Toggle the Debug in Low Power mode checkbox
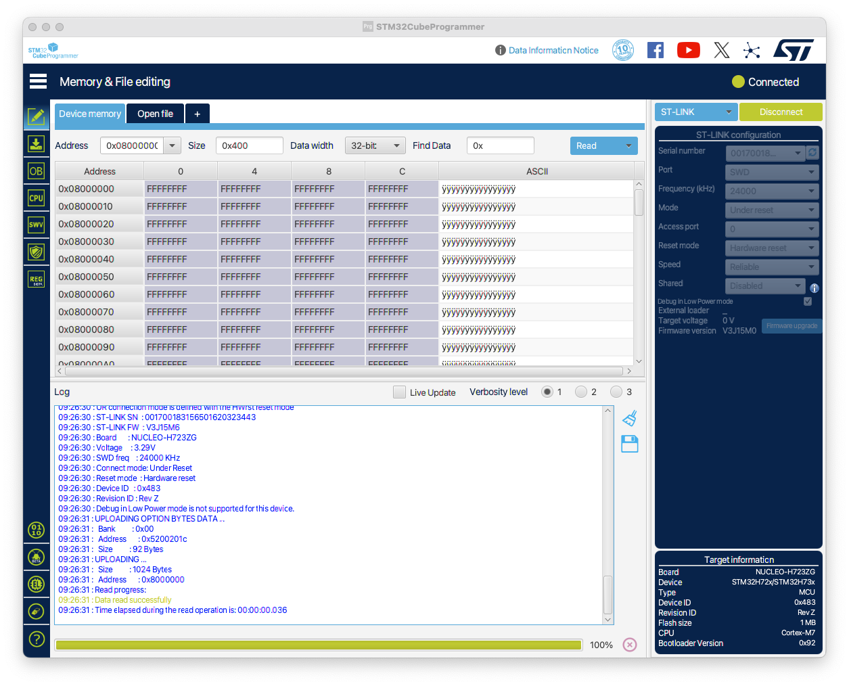The width and height of the screenshot is (849, 686). (x=807, y=301)
